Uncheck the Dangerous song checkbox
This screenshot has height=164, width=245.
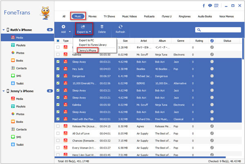(x=58, y=76)
